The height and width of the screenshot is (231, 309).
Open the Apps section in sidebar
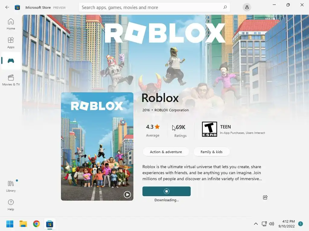[11, 43]
